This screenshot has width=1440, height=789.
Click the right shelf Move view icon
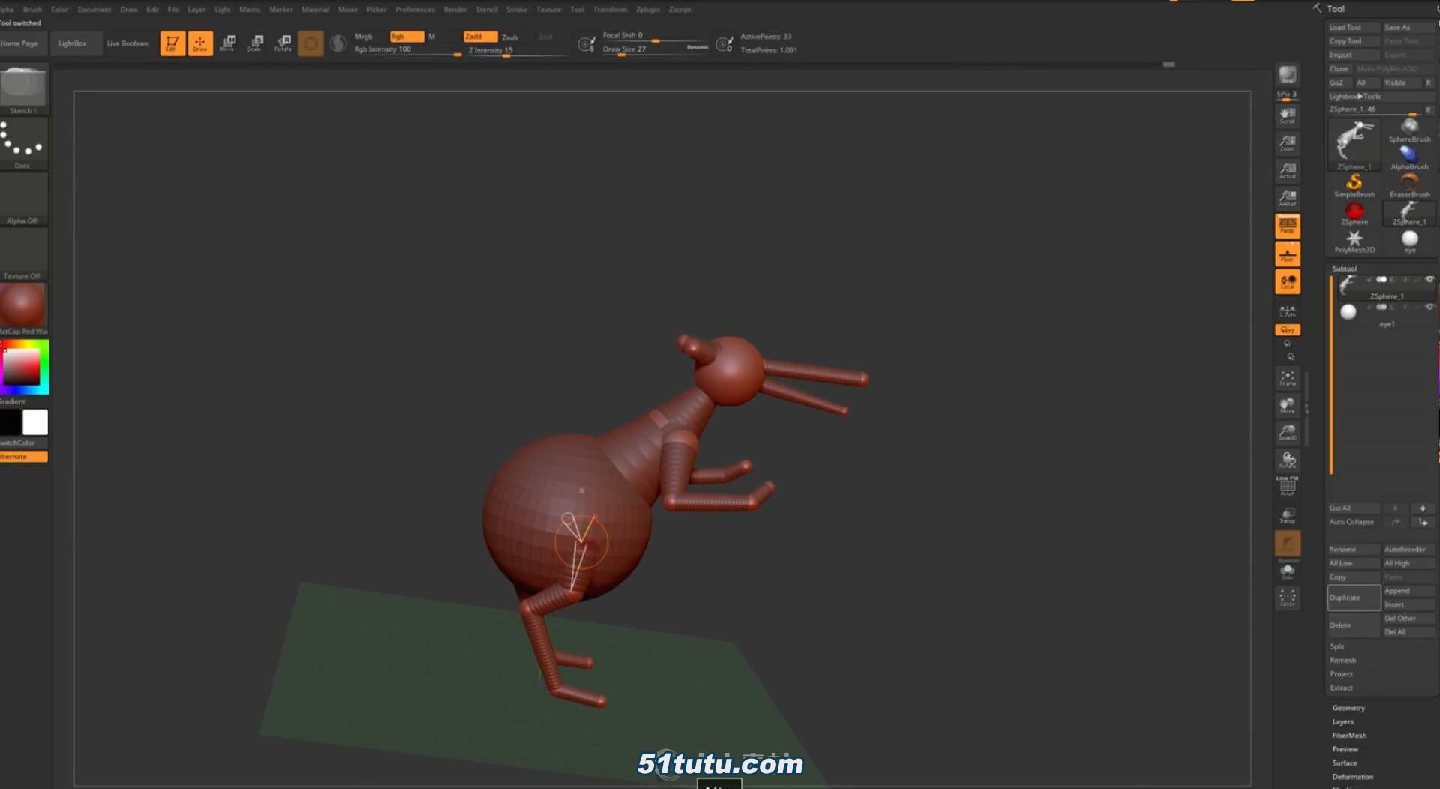pyautogui.click(x=1288, y=405)
